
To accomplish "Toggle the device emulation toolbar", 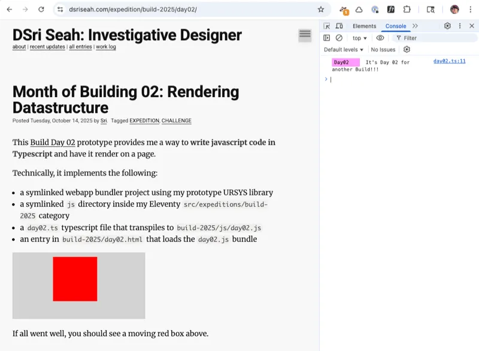I will pos(338,26).
